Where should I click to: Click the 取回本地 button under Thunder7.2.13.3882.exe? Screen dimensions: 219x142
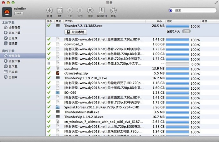[x=76, y=32]
